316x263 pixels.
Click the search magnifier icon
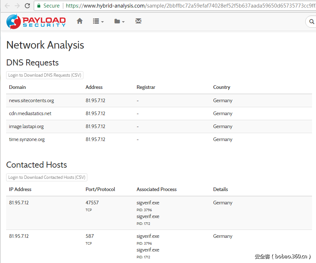311,22
